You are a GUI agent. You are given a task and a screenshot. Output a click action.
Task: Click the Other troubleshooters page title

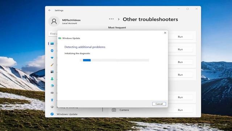click(150, 19)
